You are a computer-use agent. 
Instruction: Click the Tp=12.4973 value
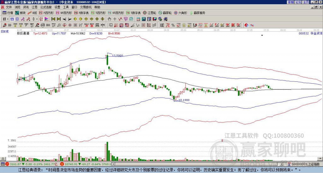40,33
